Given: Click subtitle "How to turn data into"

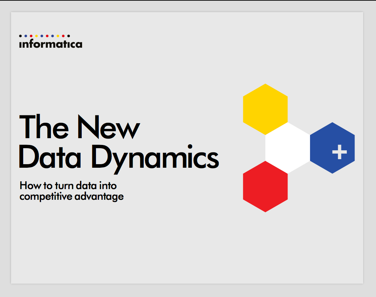Looking at the screenshot, I should (x=68, y=186).
